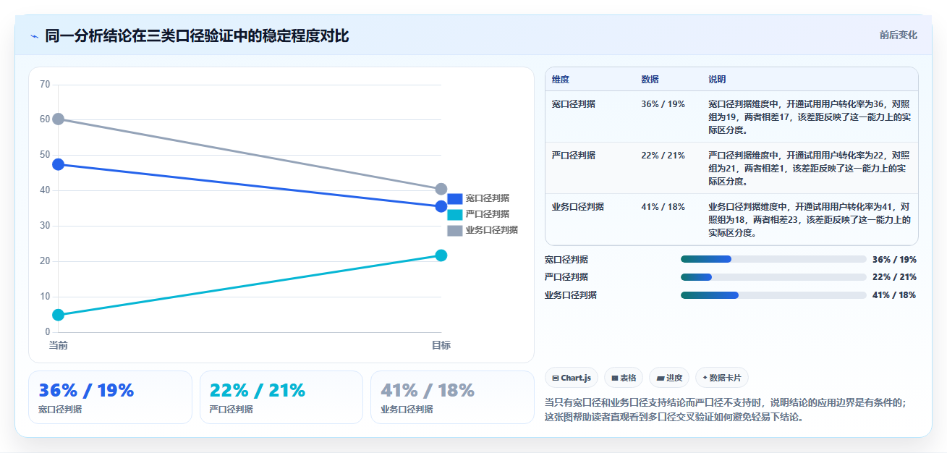Click the 数据 column header
The width and height of the screenshot is (947, 453).
650,80
